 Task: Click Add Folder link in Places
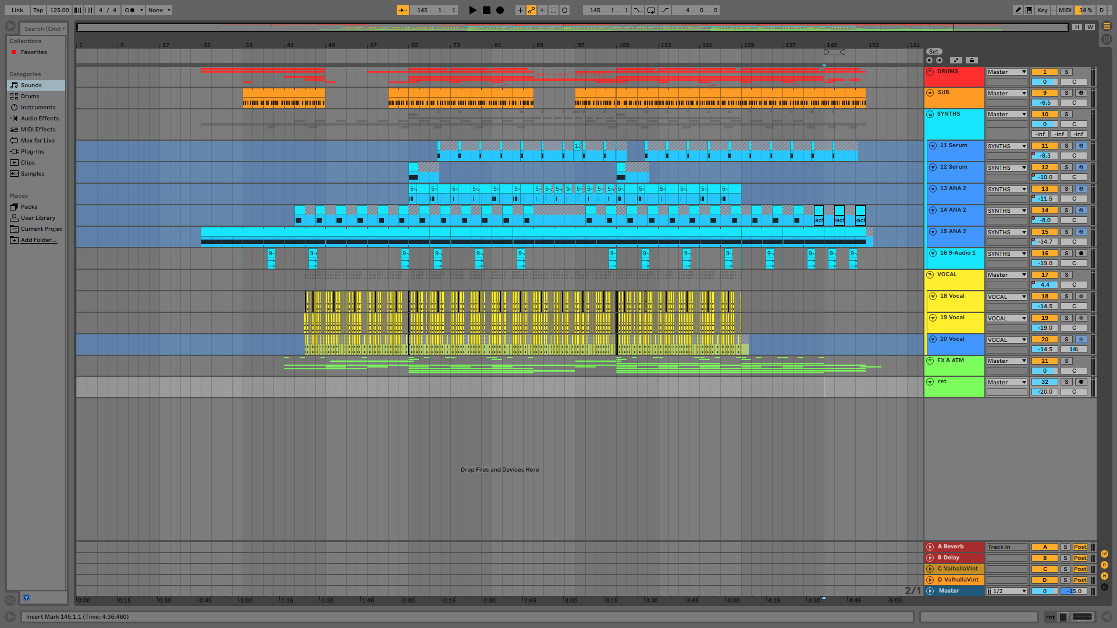(x=38, y=240)
